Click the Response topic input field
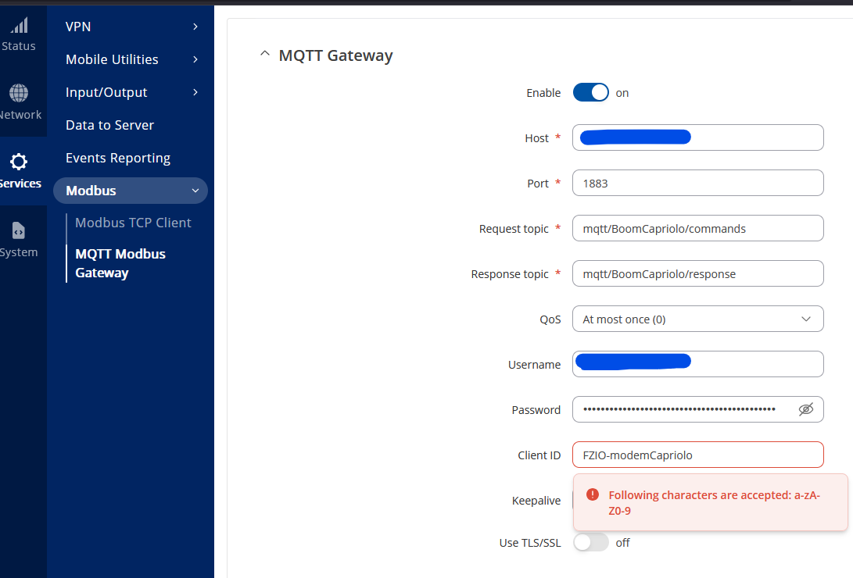 pos(698,274)
